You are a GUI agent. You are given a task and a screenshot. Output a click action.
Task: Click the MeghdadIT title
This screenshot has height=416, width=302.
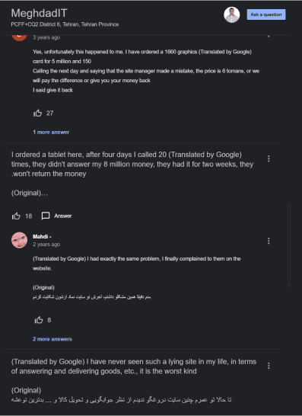[40, 13]
